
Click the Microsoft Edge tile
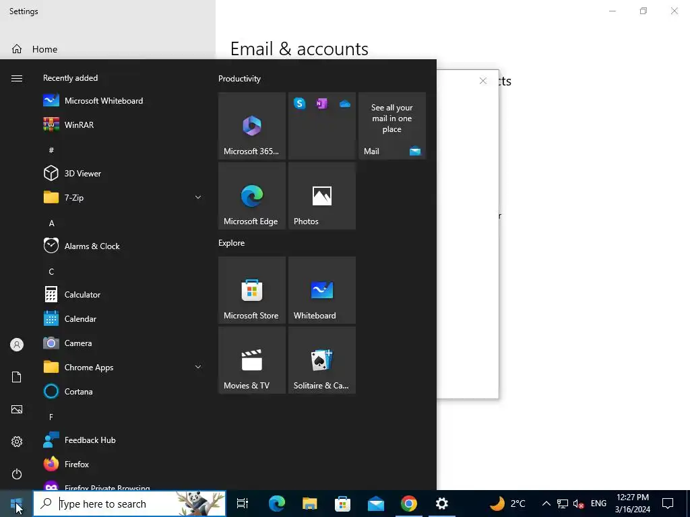click(x=252, y=196)
